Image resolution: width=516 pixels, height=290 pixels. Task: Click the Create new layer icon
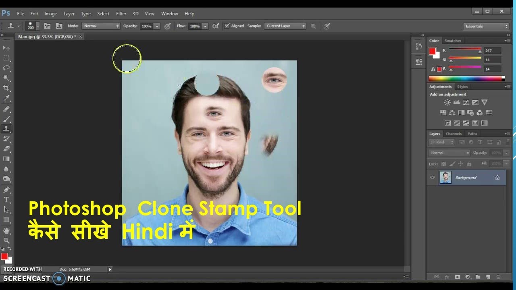click(x=488, y=277)
